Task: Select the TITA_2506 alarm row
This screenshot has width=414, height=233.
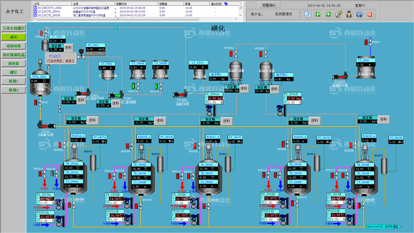Action: pos(136,8)
